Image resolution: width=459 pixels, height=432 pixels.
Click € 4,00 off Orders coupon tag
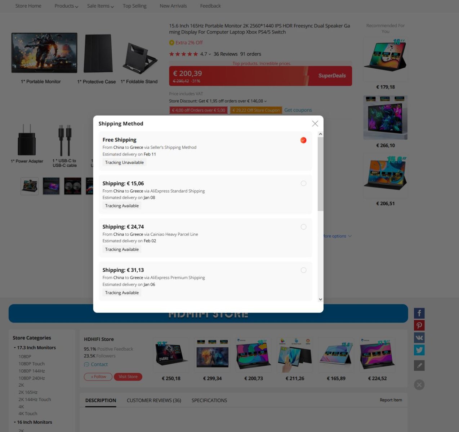tap(199, 110)
